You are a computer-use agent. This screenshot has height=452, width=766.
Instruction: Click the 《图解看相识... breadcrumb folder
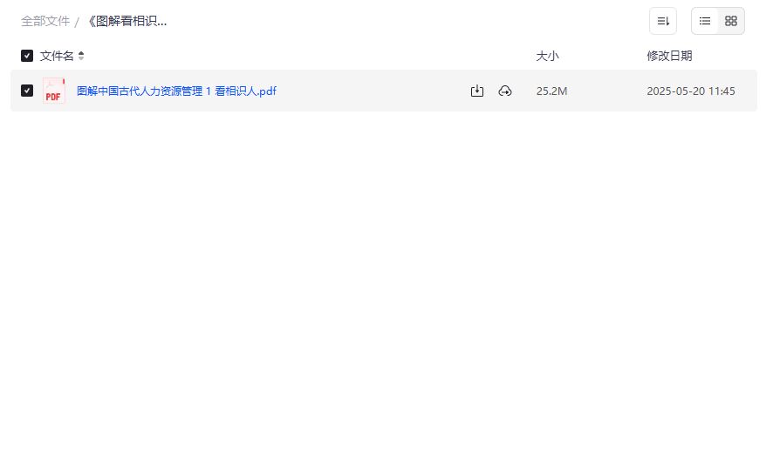pyautogui.click(x=127, y=21)
